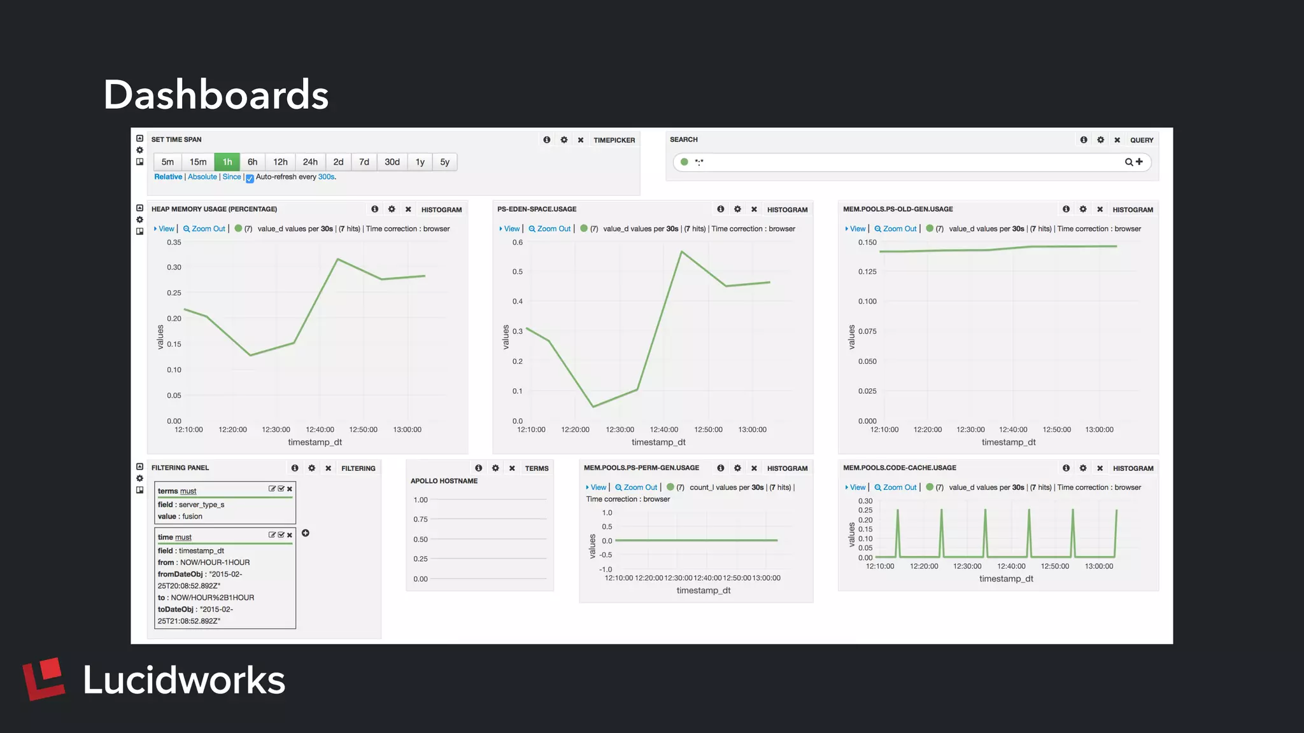Toggle the Auto-refresh checkbox
Screen dimensions: 1304x733
click(x=250, y=179)
